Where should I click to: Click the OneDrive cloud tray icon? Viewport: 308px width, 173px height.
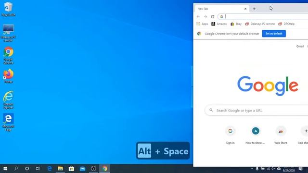(x=279, y=169)
